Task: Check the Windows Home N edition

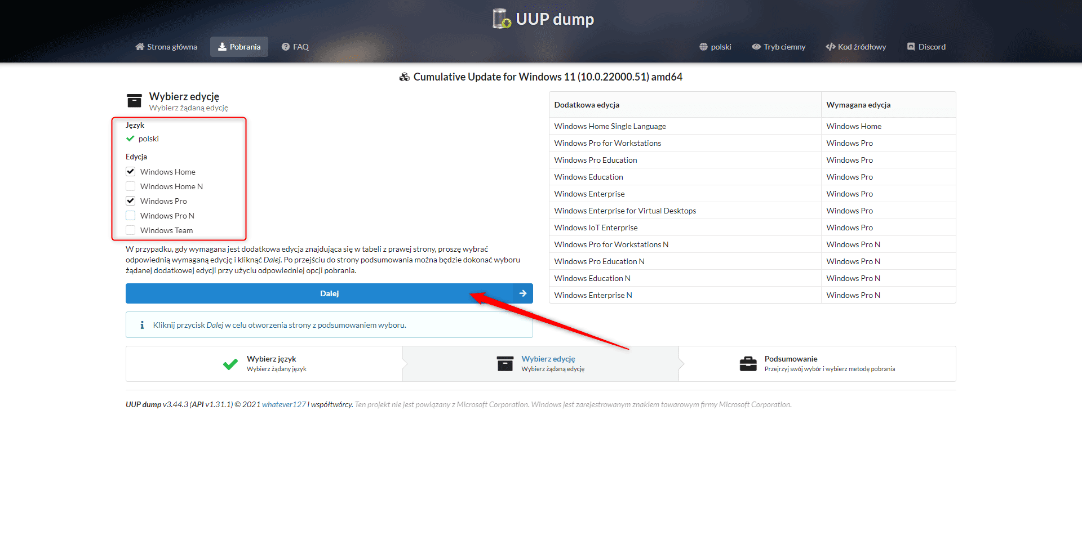Action: [x=131, y=186]
